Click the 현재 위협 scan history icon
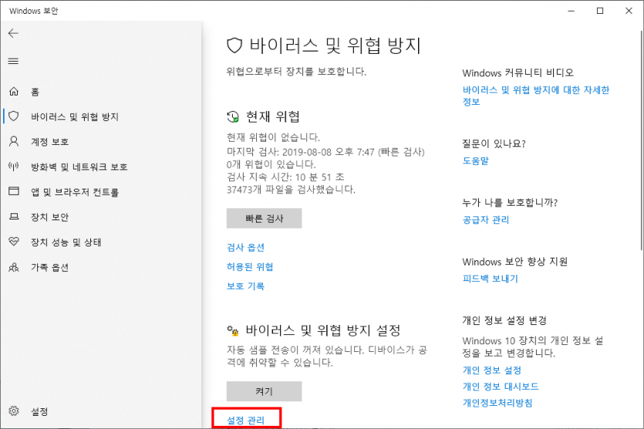 pos(233,117)
